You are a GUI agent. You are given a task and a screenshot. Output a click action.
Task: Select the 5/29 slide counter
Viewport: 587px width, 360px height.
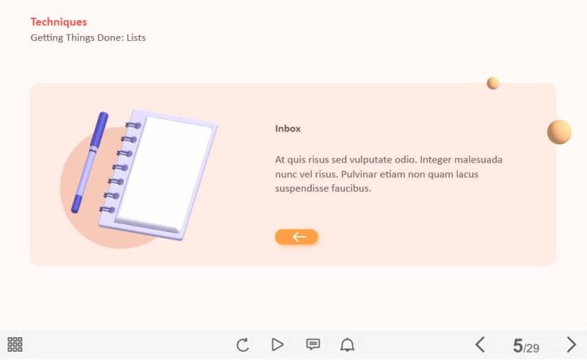pyautogui.click(x=526, y=346)
